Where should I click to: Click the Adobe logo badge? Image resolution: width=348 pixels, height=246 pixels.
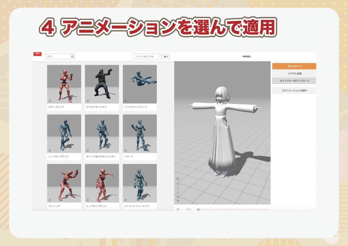pyautogui.click(x=37, y=54)
